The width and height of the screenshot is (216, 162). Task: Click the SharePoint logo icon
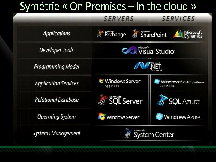click(x=136, y=34)
